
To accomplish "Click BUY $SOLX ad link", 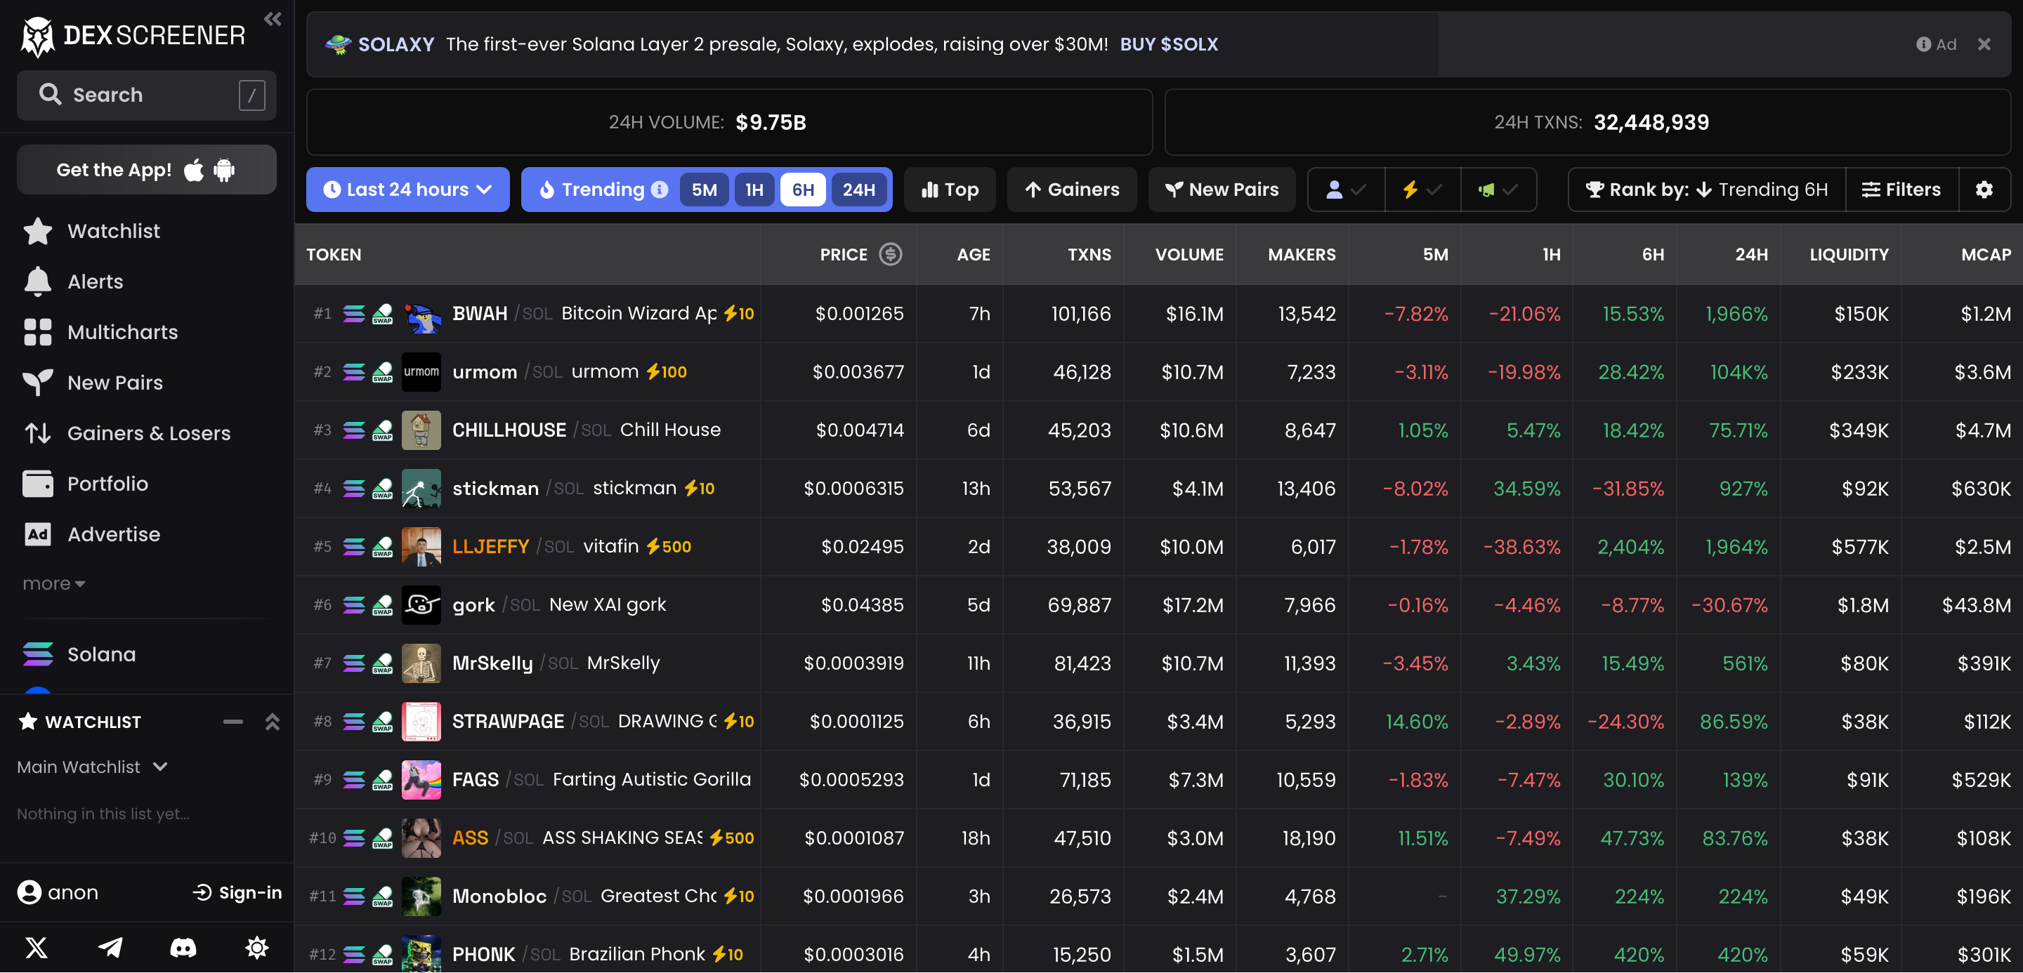I will [x=1169, y=44].
